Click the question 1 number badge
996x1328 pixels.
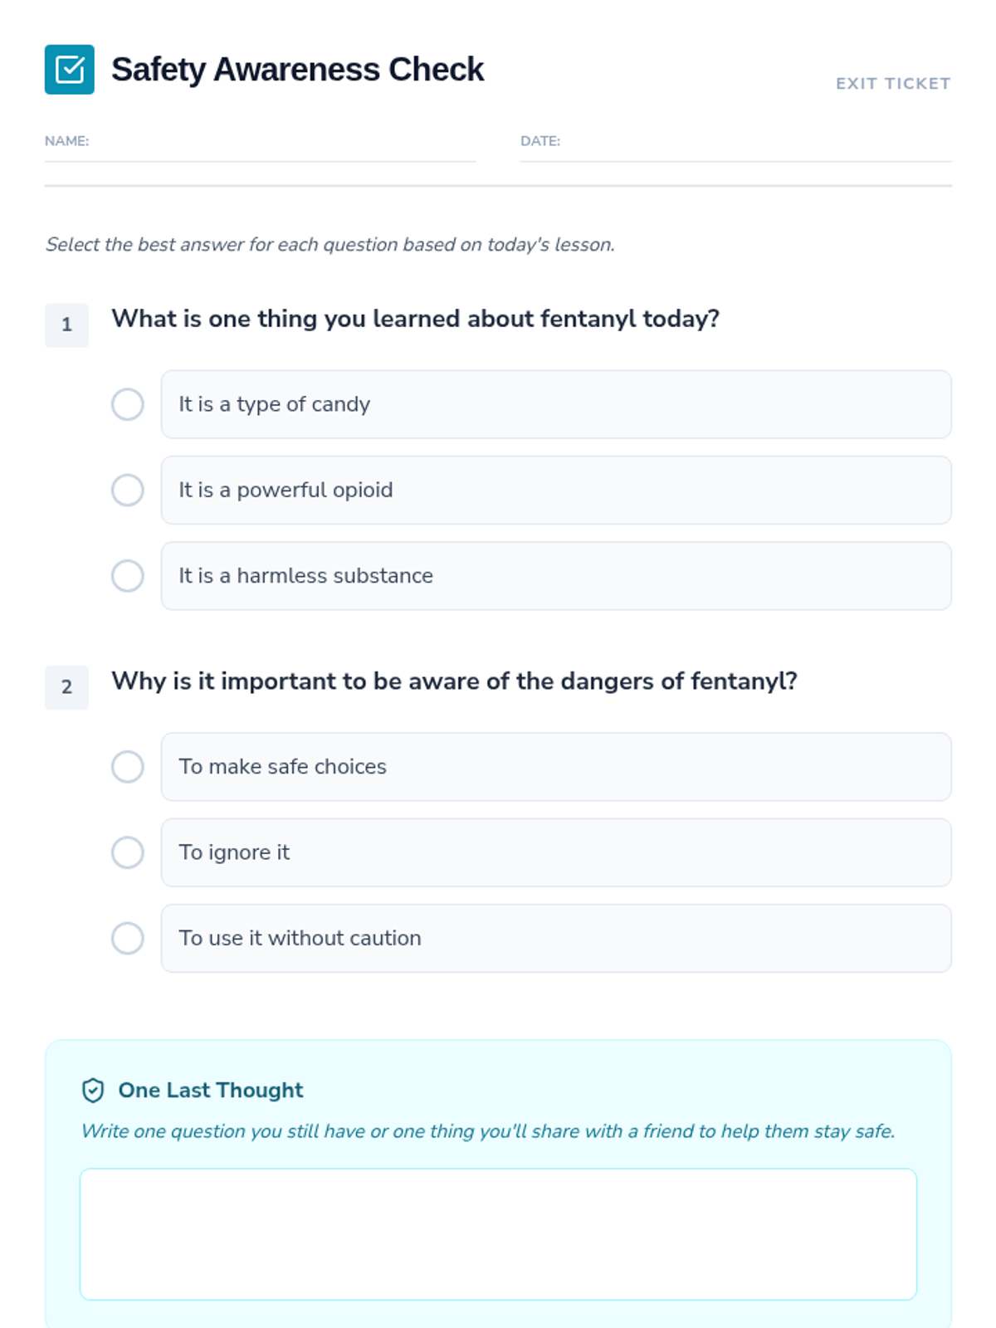(x=66, y=325)
